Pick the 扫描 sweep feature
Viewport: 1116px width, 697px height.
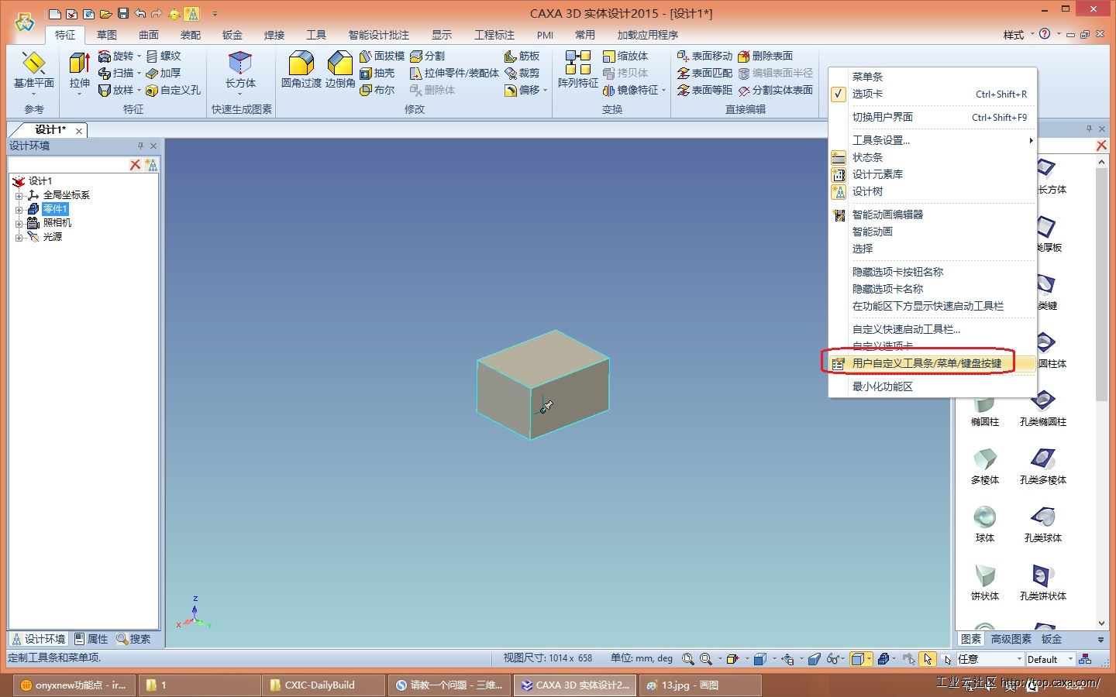116,73
